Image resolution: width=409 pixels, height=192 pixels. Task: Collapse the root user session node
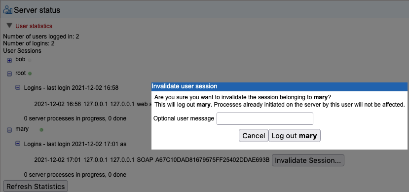9,74
